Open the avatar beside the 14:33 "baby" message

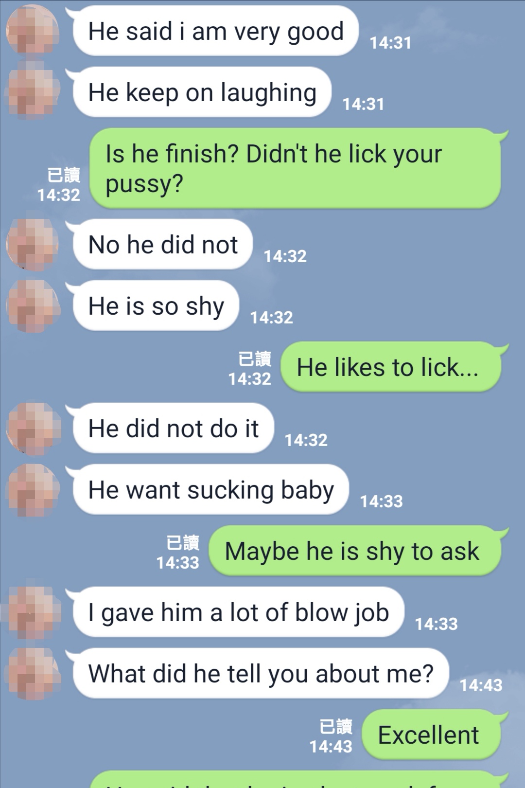pyautogui.click(x=33, y=489)
